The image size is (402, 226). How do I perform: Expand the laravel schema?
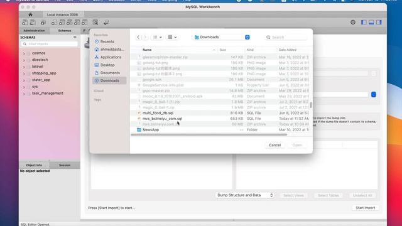tap(24, 67)
